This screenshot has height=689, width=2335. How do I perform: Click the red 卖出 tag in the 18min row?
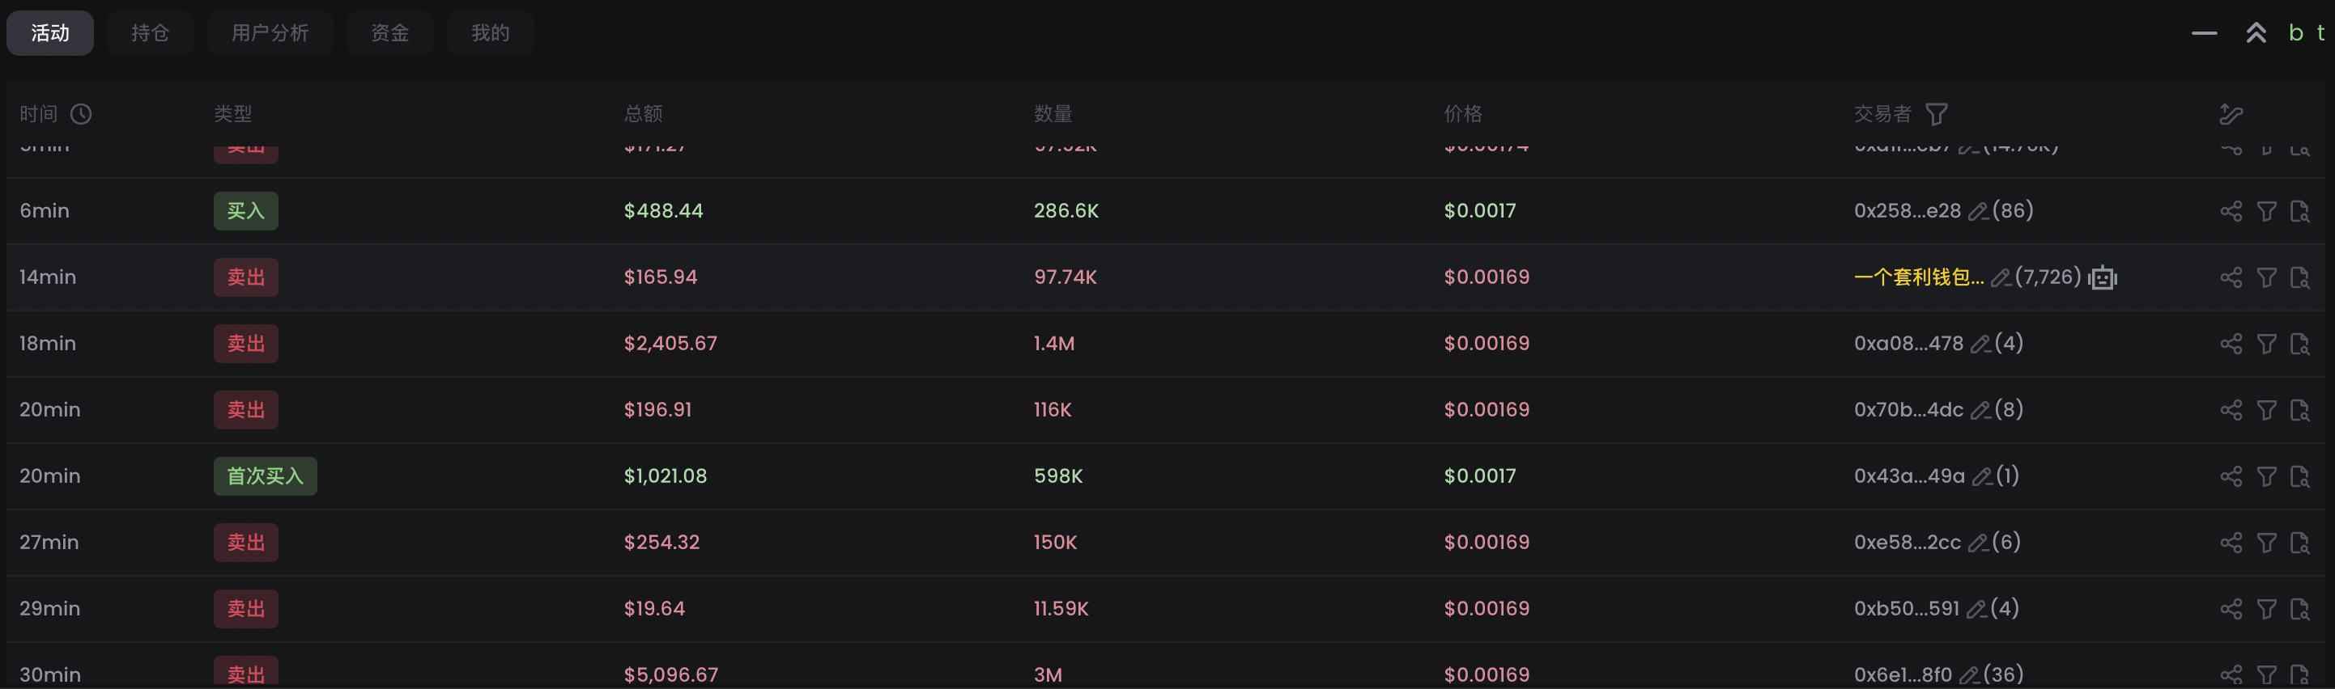pos(245,344)
